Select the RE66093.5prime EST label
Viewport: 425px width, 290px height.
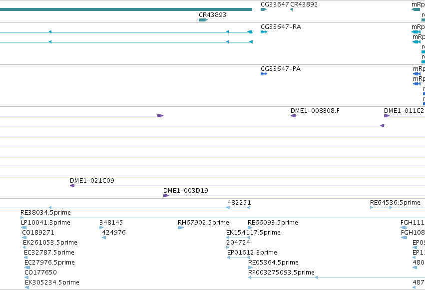point(273,223)
